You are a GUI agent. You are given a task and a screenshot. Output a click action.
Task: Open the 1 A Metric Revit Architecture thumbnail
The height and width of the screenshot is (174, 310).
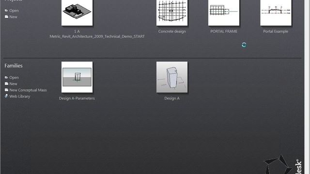coord(77,13)
